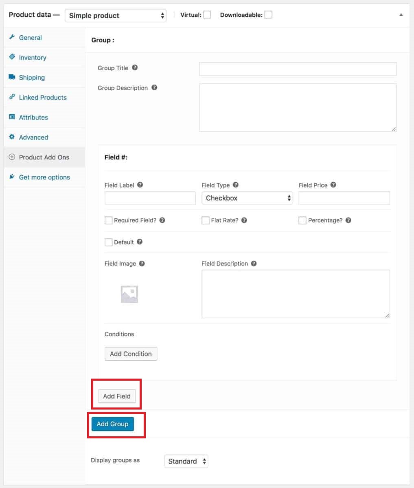The width and height of the screenshot is (414, 488).
Task: Click help icon beside Field Price
Action: click(333, 185)
